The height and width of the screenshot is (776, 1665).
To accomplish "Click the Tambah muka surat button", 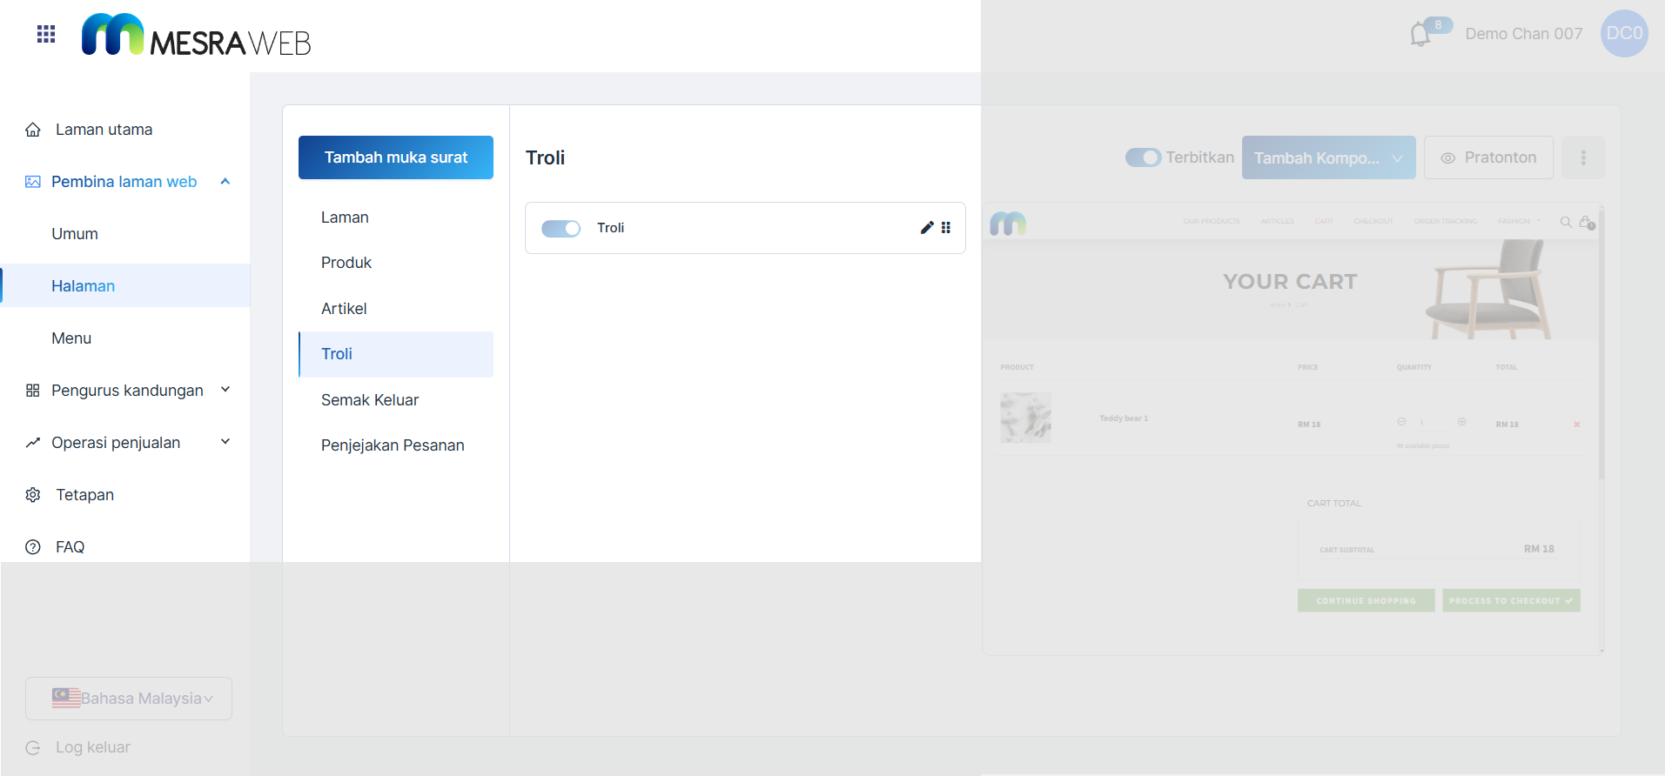I will 396,157.
